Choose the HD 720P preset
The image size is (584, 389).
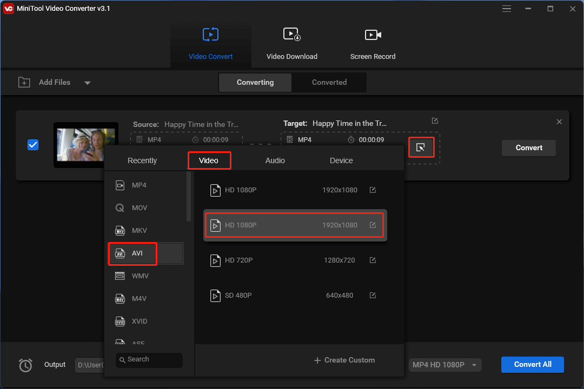295,260
